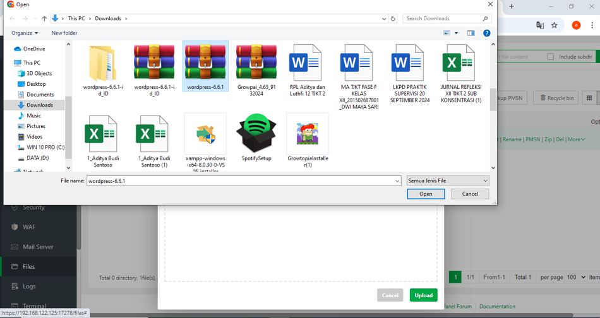Click Open to confirm file selection
This screenshot has height=318, width=600.
[426, 194]
